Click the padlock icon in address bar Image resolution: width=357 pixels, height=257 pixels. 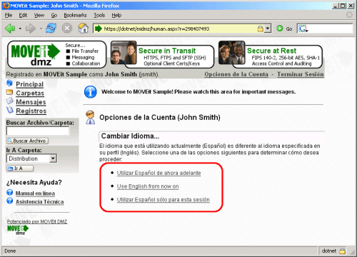tap(260, 29)
